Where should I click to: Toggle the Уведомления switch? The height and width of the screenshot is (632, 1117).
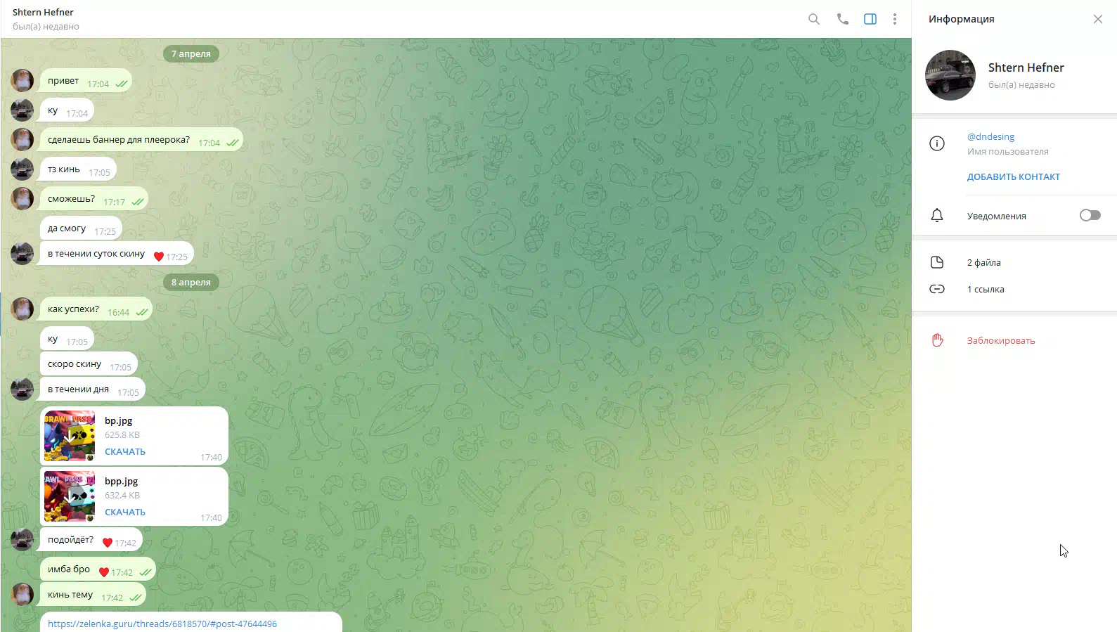click(1090, 215)
